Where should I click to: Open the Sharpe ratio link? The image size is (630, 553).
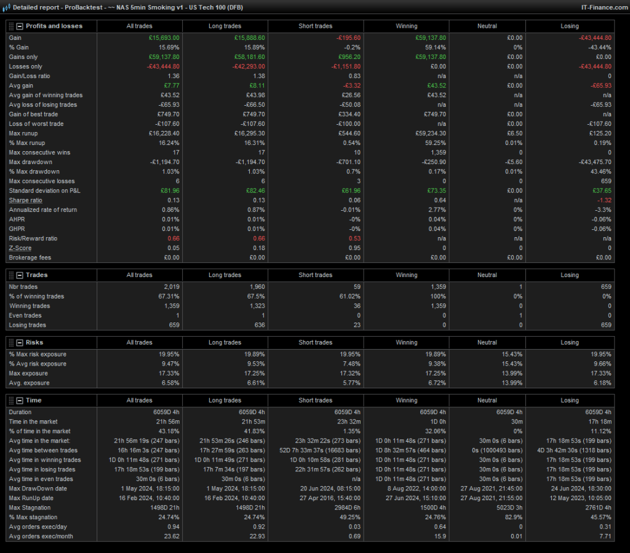pyautogui.click(x=25, y=200)
